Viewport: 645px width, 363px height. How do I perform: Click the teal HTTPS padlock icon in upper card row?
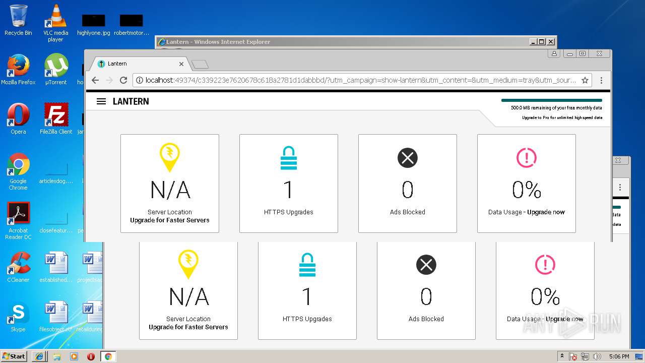(289, 158)
